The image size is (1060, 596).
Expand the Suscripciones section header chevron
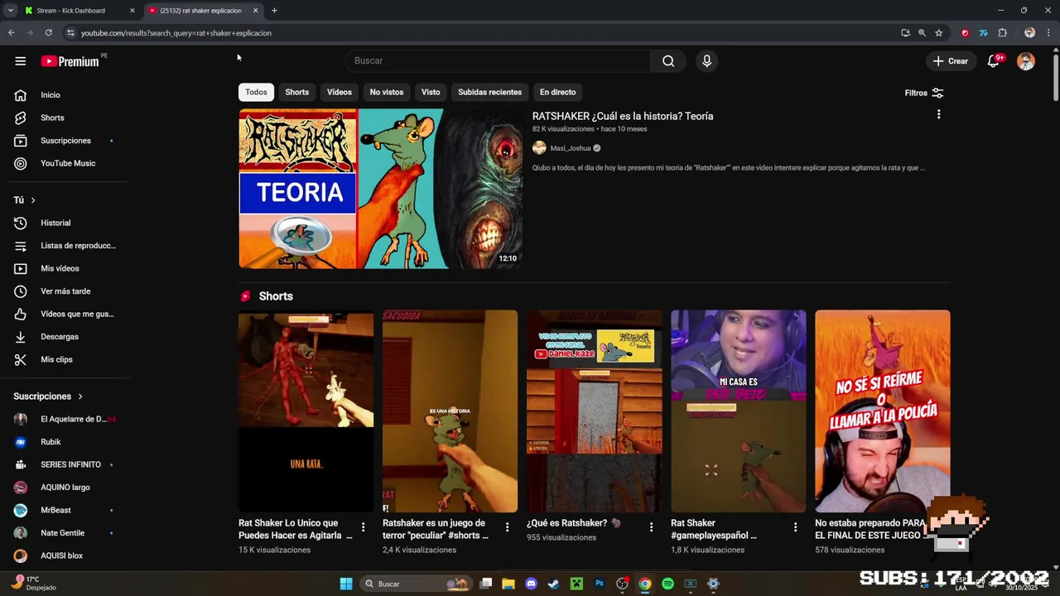pos(80,397)
